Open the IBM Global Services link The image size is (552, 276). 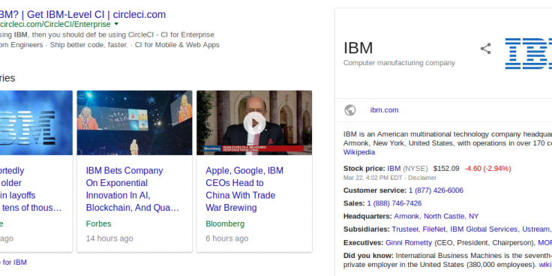click(x=484, y=229)
